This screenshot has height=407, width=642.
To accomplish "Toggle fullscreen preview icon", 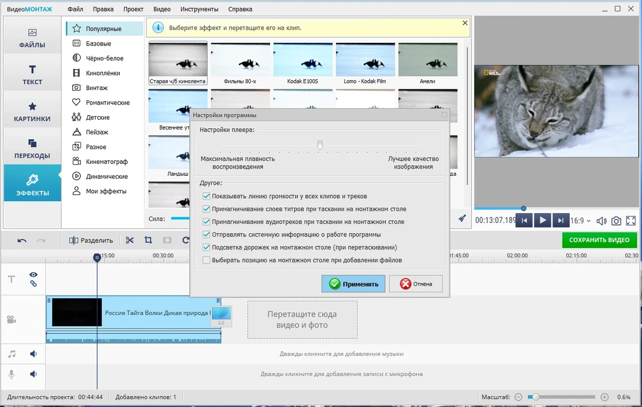I will pyautogui.click(x=631, y=221).
